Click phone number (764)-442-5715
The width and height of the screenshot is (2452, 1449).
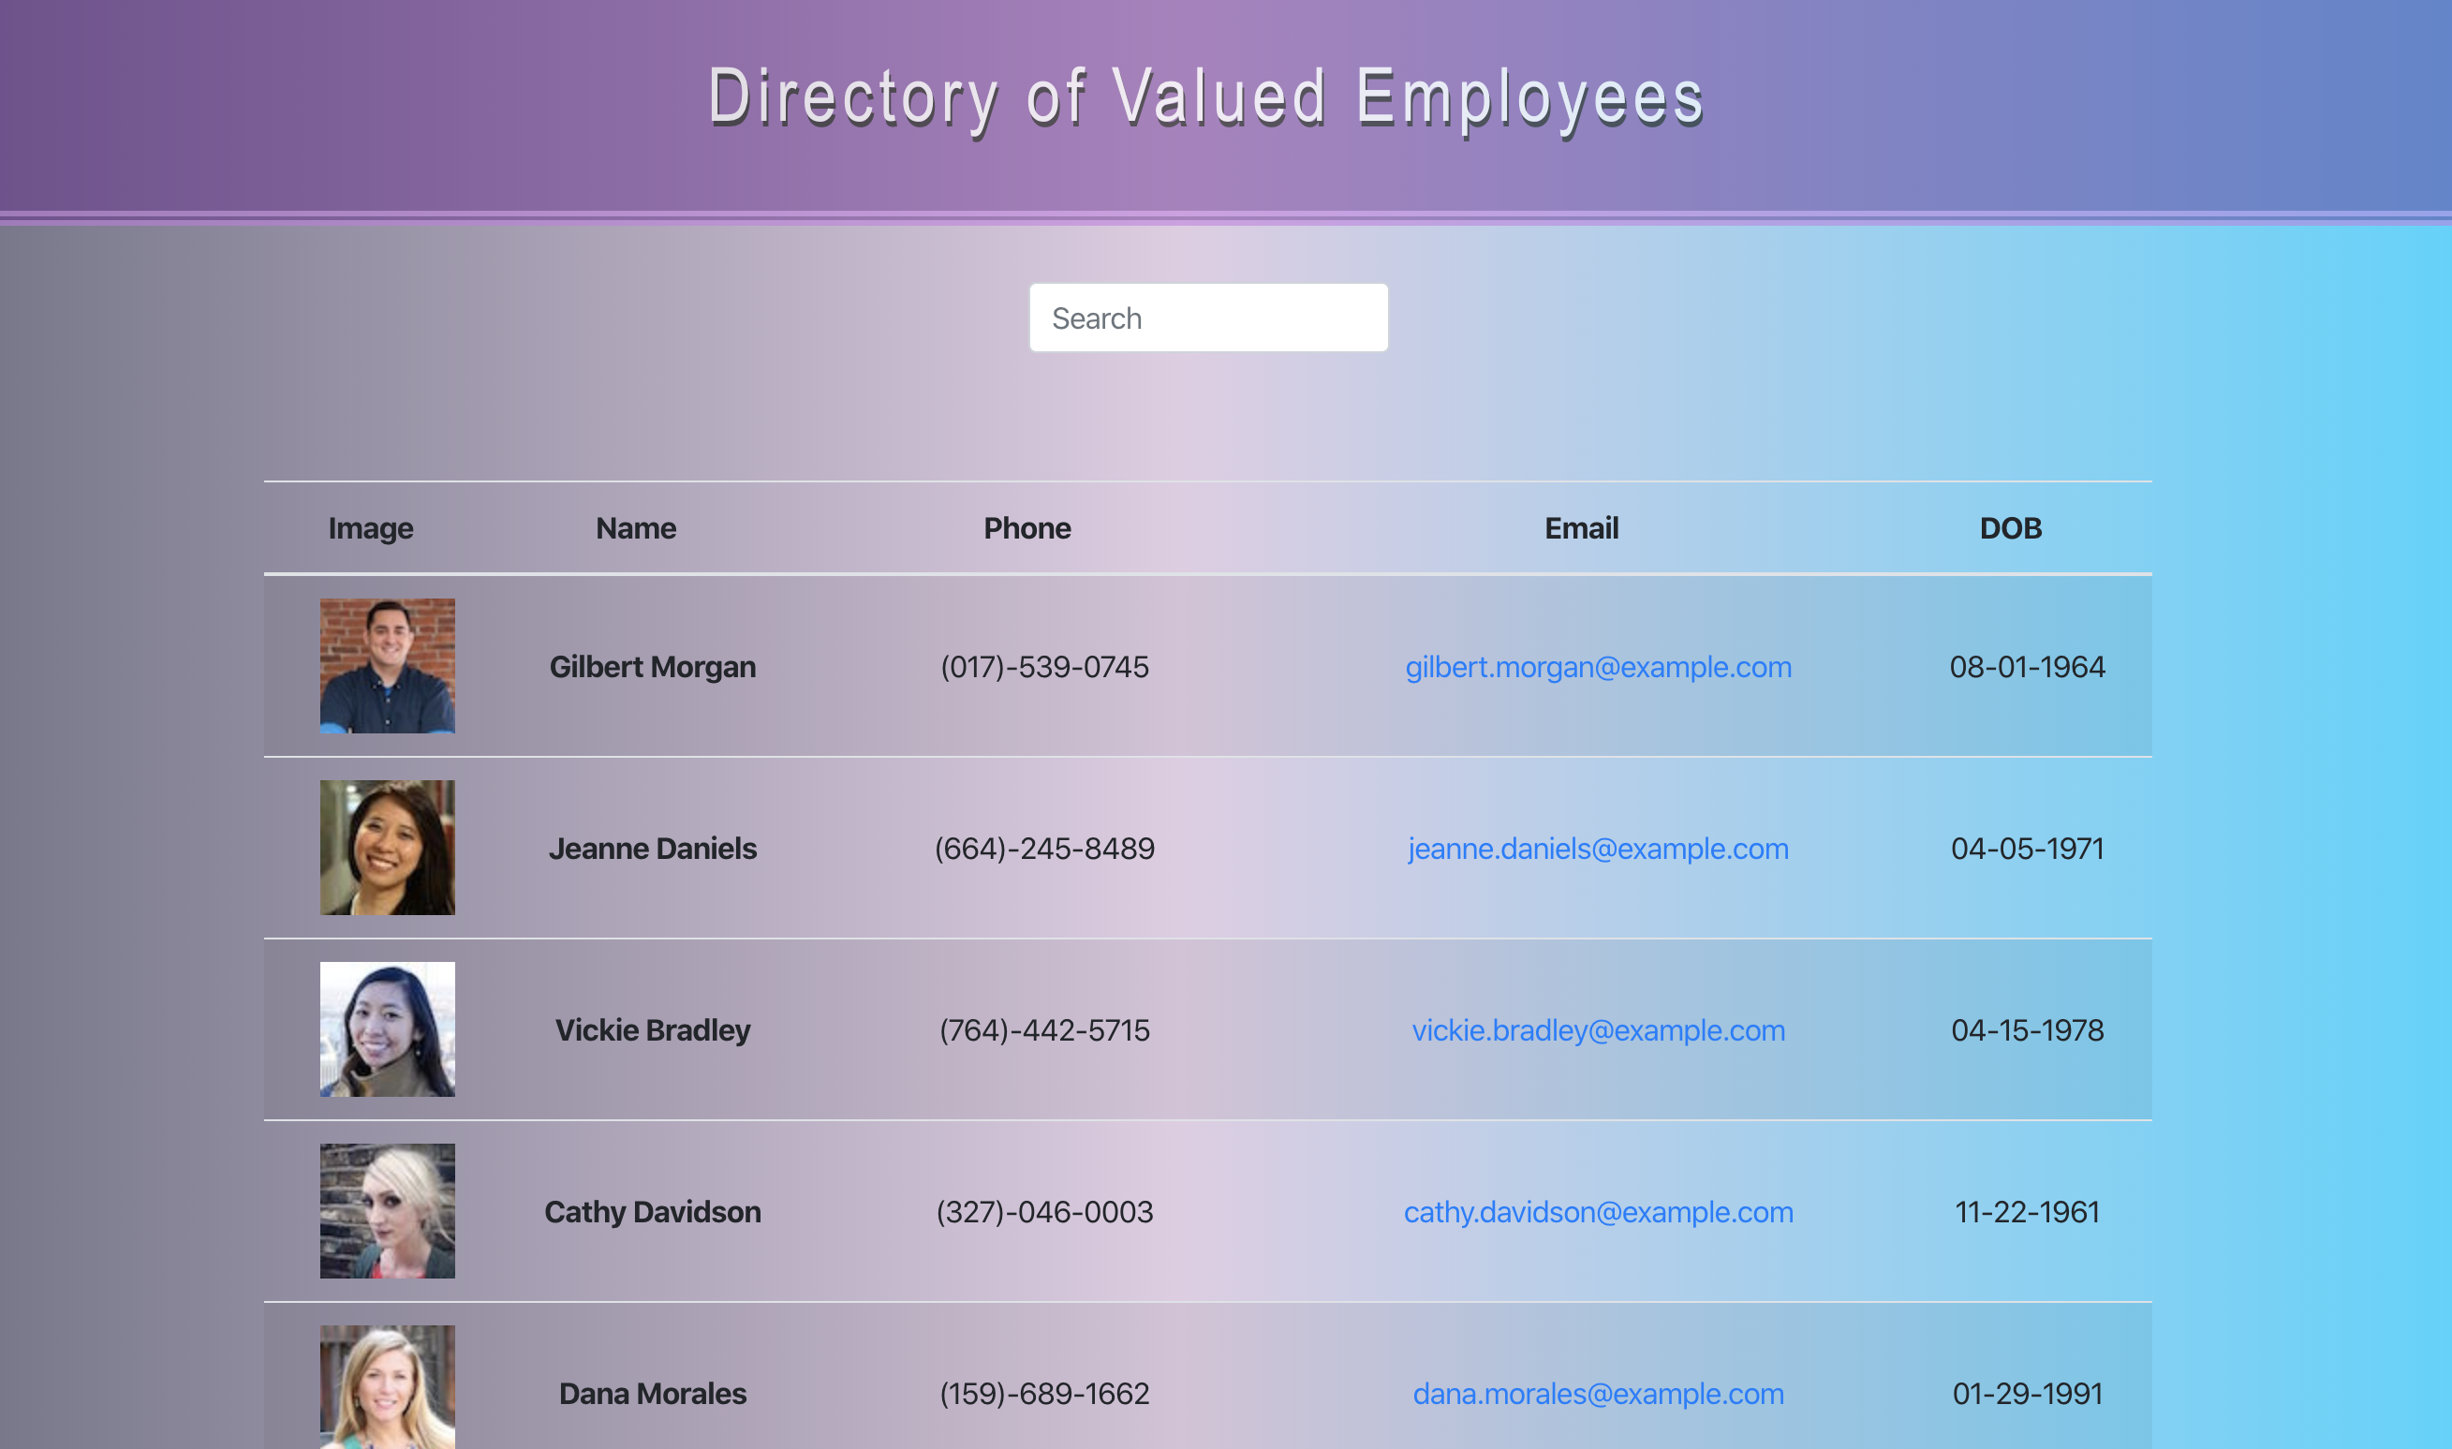click(x=1044, y=1030)
